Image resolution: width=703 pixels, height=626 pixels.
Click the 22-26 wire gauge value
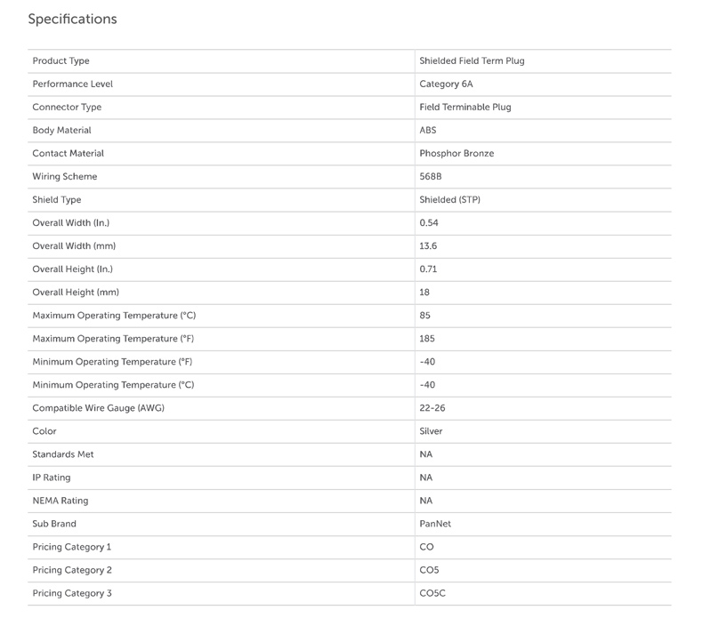pyautogui.click(x=432, y=408)
